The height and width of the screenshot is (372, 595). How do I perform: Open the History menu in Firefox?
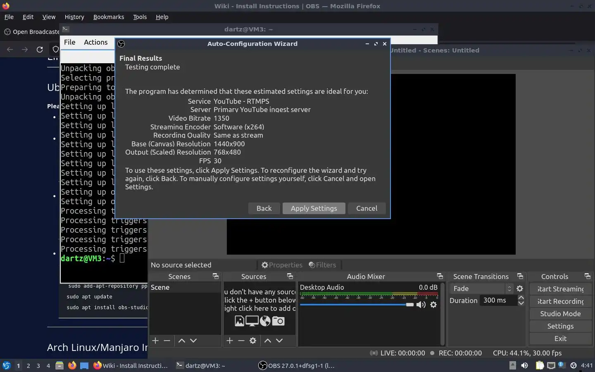click(74, 17)
